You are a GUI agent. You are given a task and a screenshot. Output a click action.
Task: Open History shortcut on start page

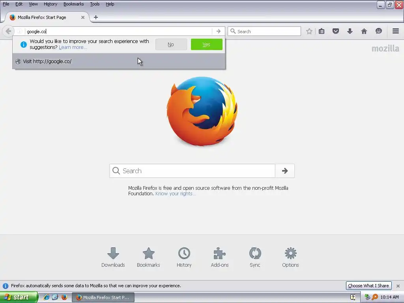pos(184,257)
